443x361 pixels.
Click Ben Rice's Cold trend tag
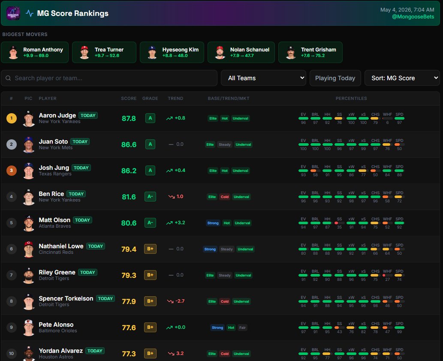click(225, 197)
